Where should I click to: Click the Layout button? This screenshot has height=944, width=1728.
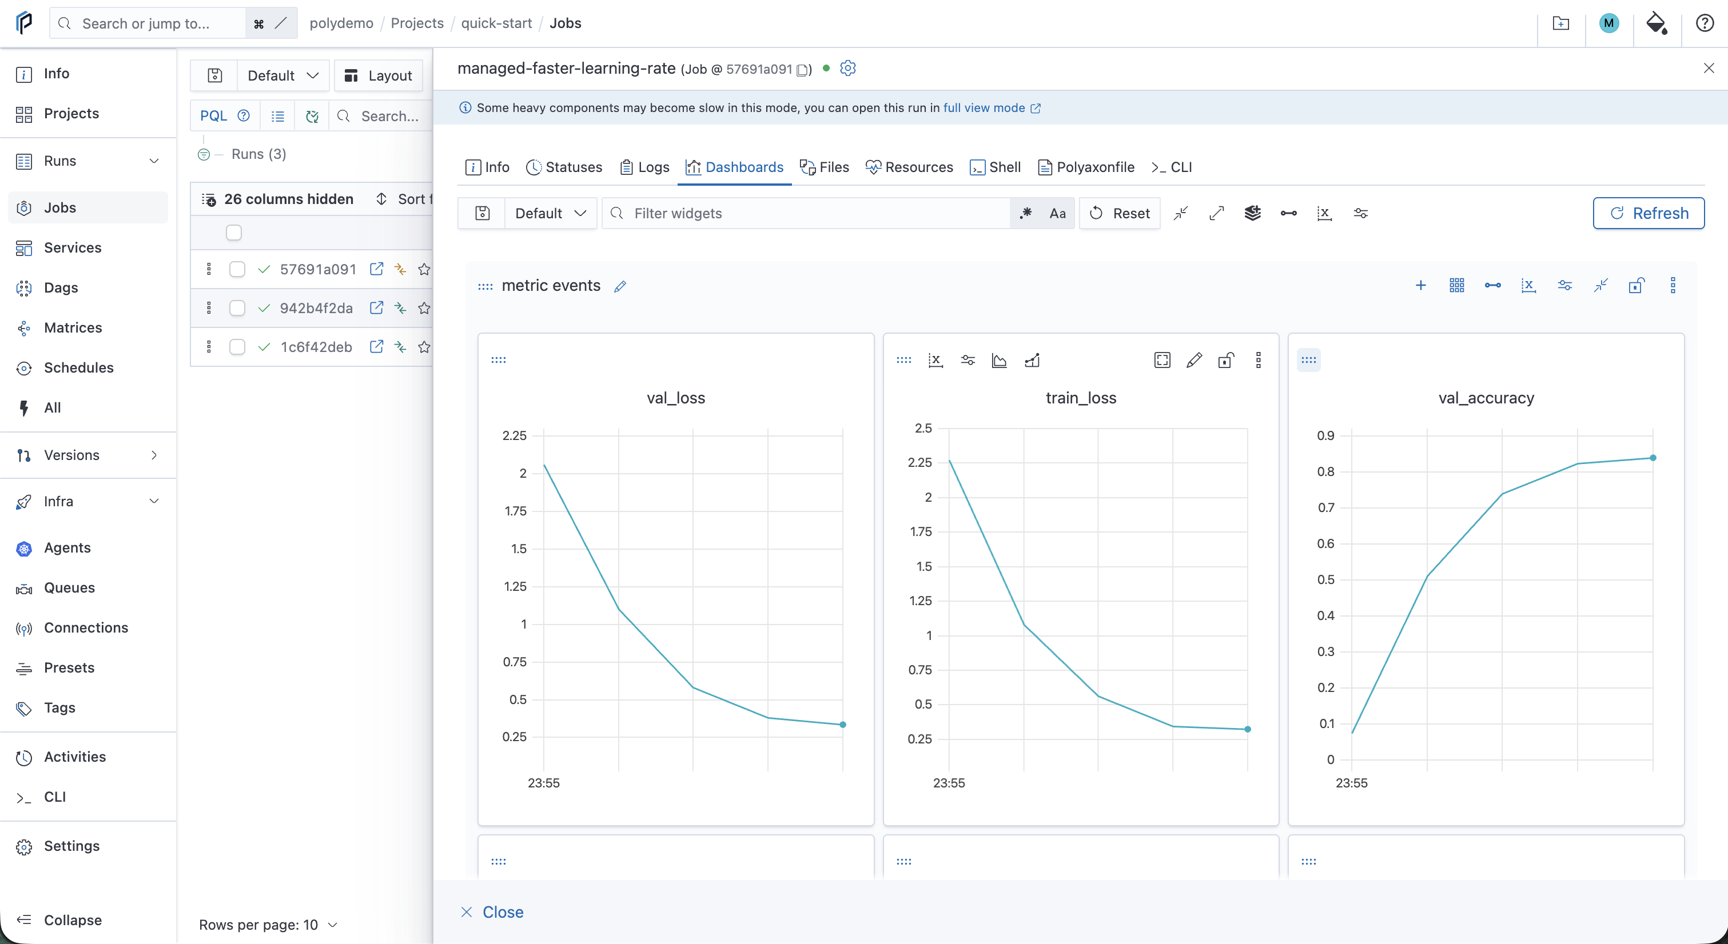click(379, 76)
